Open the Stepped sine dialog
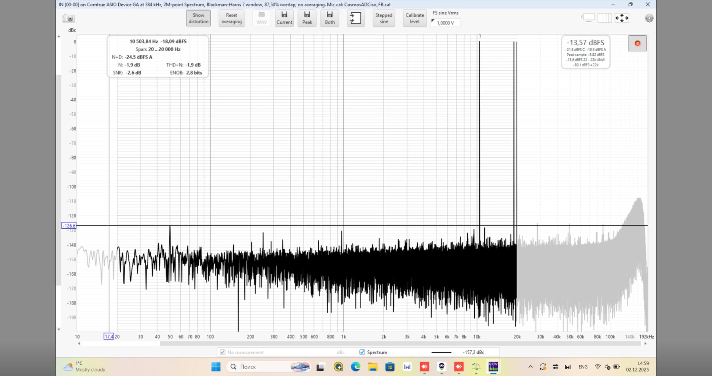712x376 pixels. tap(384, 18)
